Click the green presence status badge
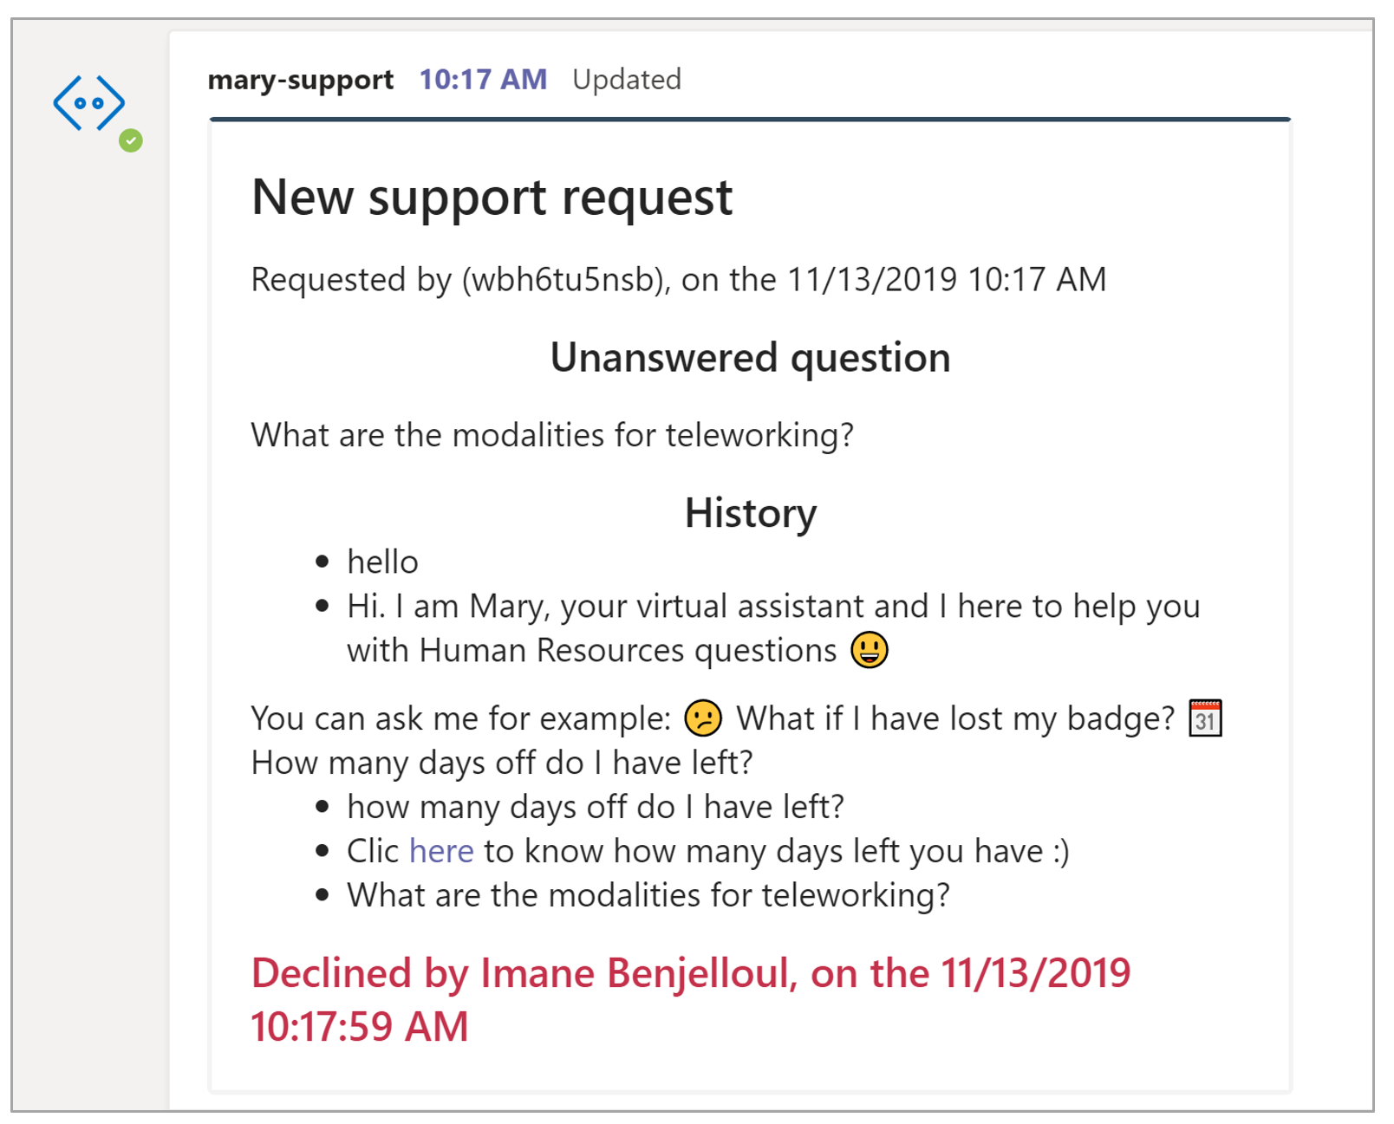The image size is (1394, 1124). point(131,140)
